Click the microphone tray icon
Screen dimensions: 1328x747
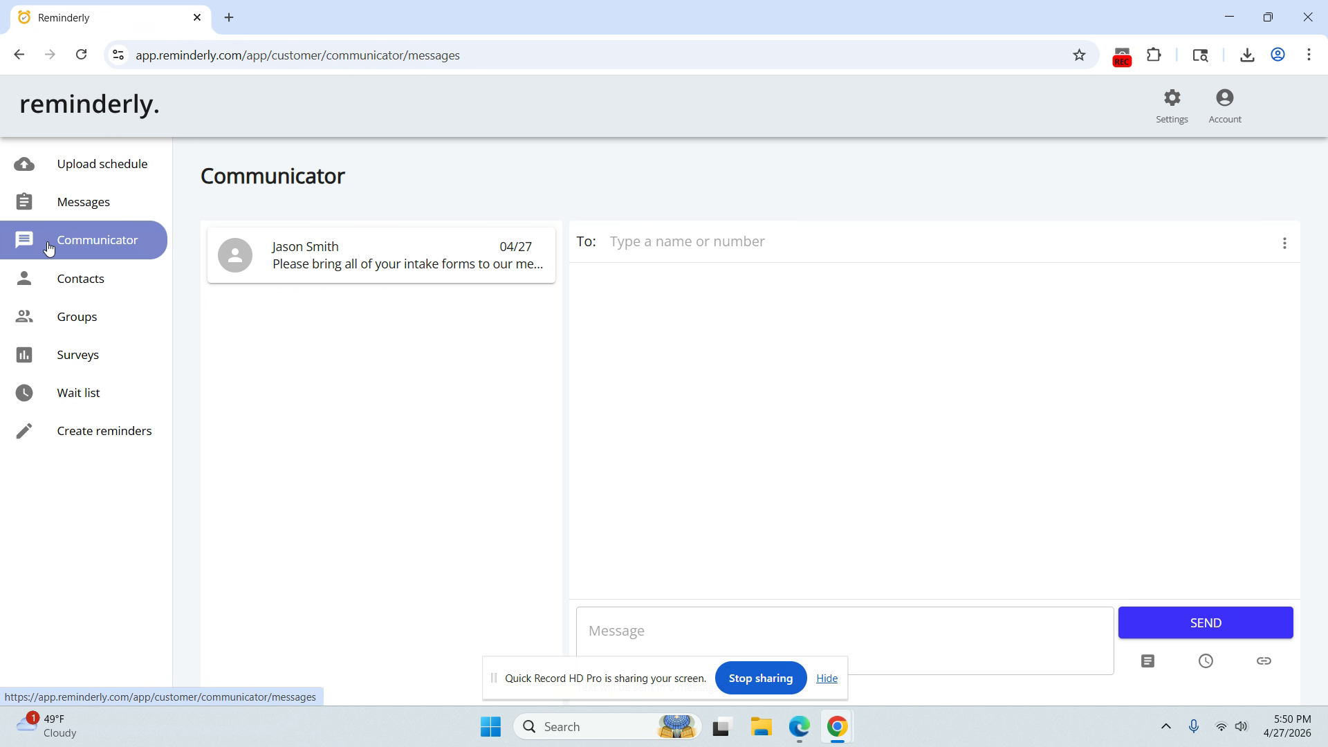click(x=1193, y=726)
